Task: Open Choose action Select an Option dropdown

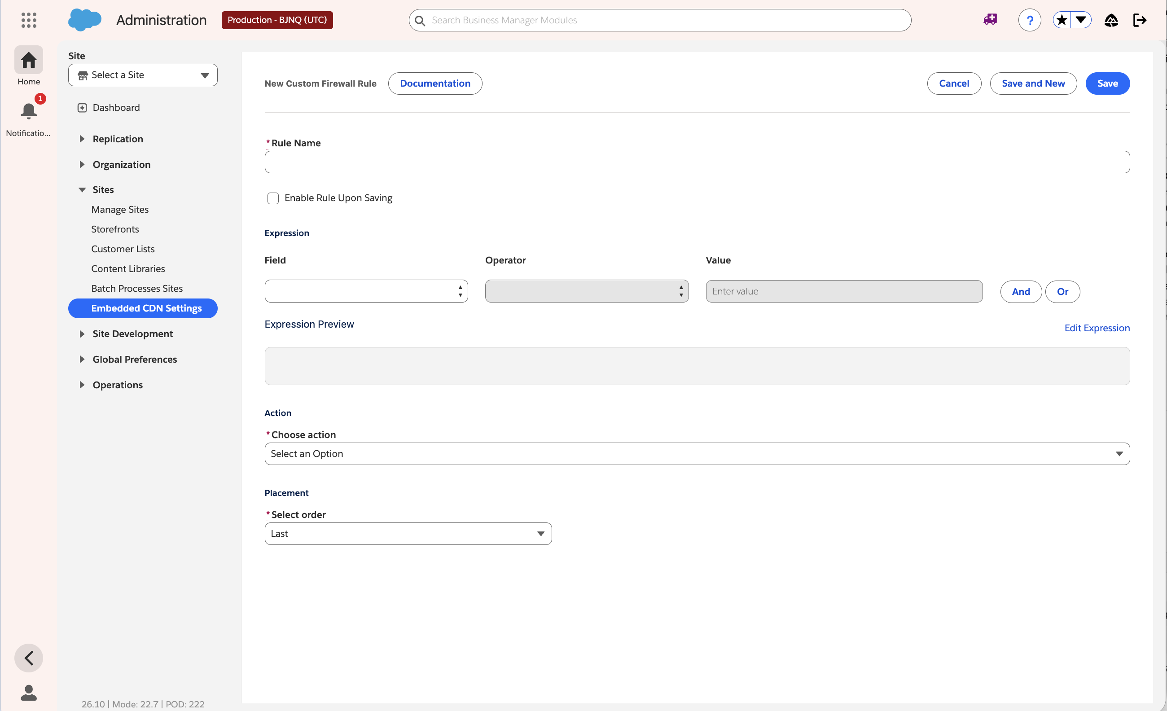Action: 697,454
